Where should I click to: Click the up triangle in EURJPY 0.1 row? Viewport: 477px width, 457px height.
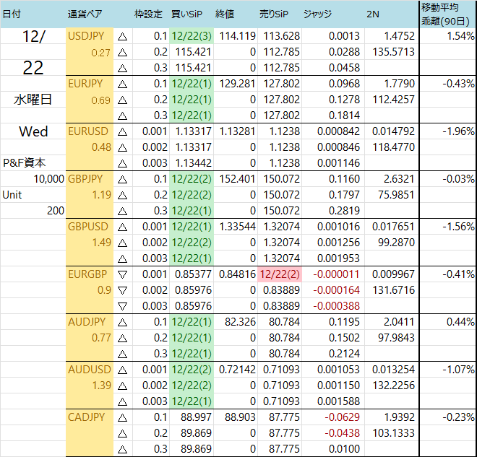pos(122,84)
